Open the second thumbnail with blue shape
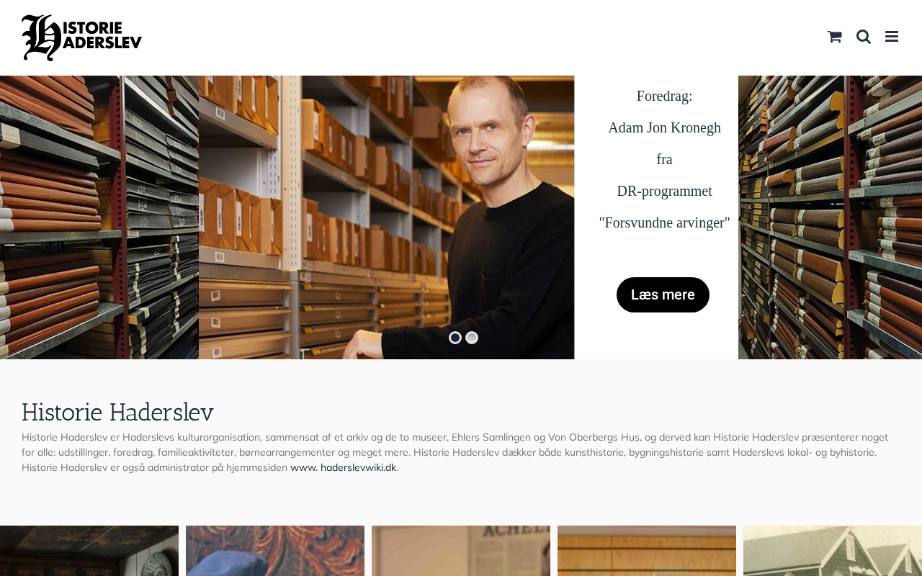The image size is (922, 576). click(275, 551)
